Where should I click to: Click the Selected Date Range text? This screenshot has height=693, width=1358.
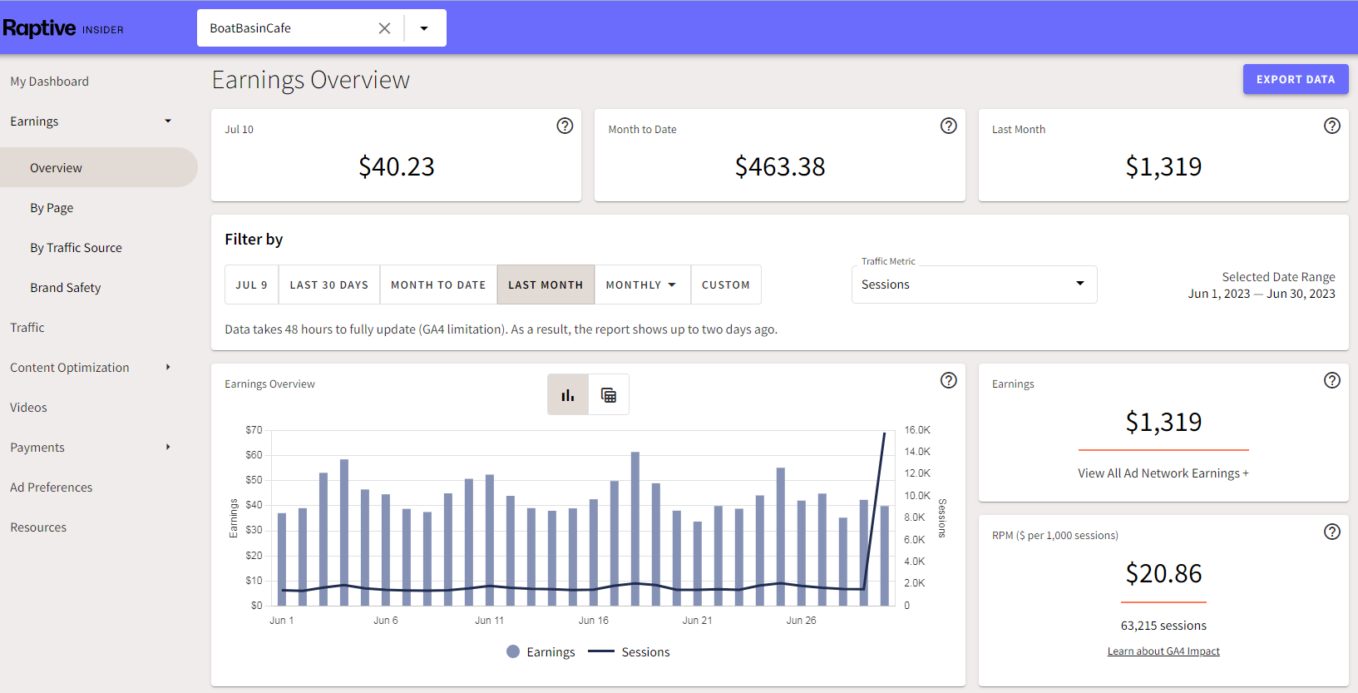pos(1278,277)
